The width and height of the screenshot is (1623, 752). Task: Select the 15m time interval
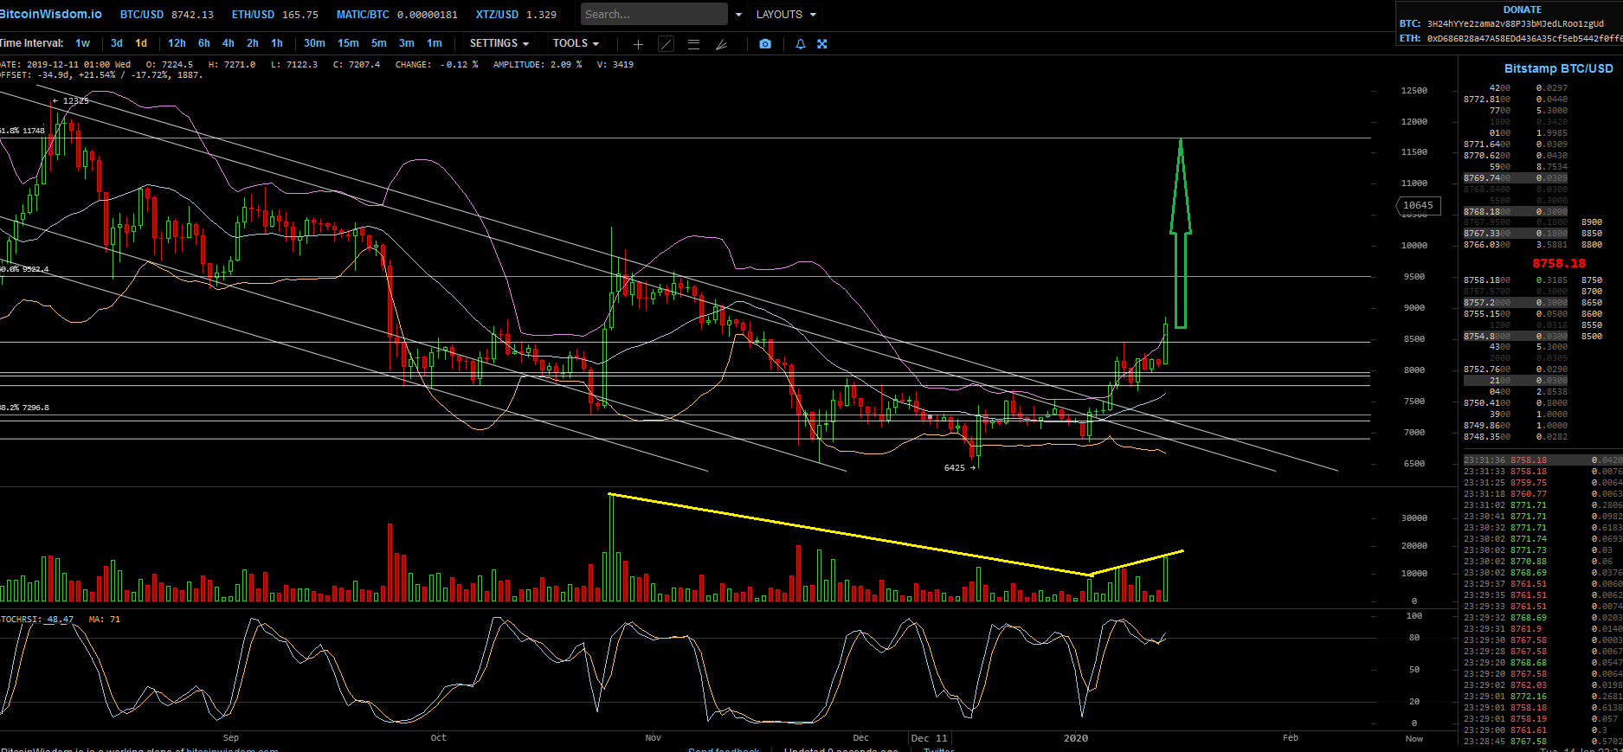pos(348,43)
